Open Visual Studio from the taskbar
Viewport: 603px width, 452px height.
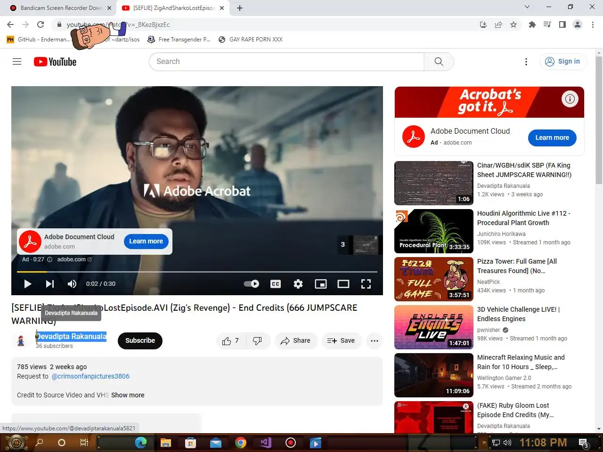265,443
